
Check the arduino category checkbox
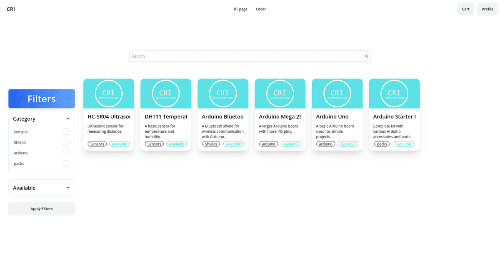pos(66,153)
